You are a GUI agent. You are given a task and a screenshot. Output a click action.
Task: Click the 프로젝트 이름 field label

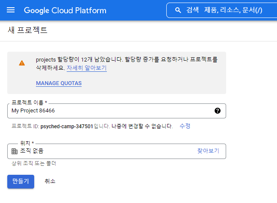[29, 102]
